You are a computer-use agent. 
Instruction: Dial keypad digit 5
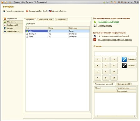[106, 65]
